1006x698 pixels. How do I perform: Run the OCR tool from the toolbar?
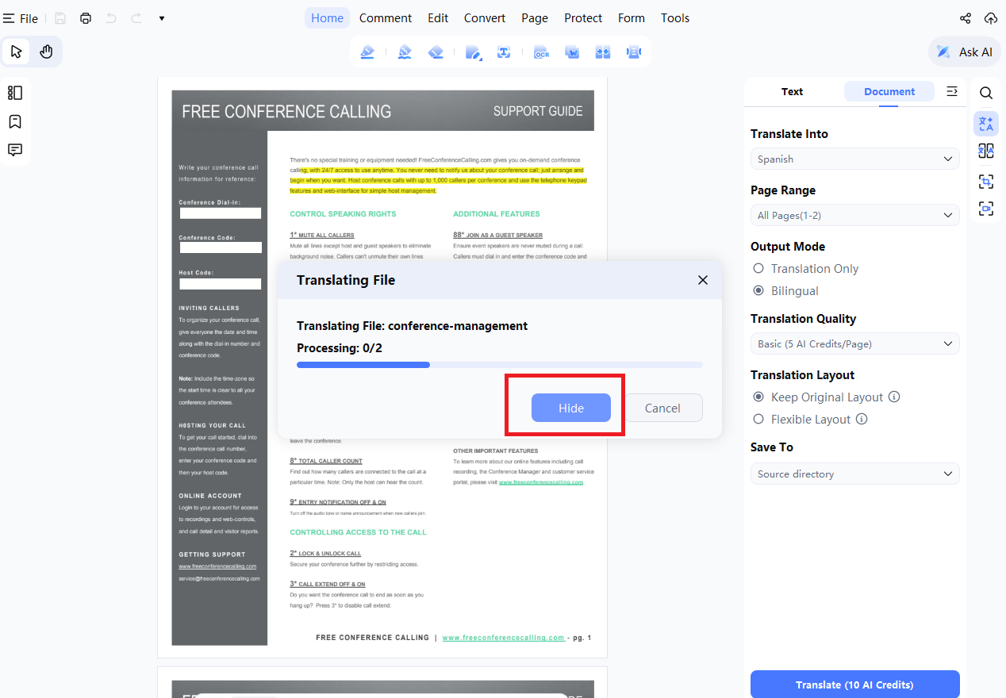(542, 52)
